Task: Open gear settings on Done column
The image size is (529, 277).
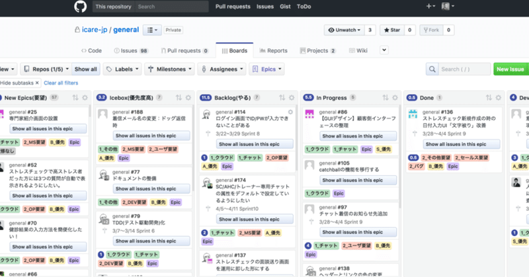Action: tap(499, 97)
